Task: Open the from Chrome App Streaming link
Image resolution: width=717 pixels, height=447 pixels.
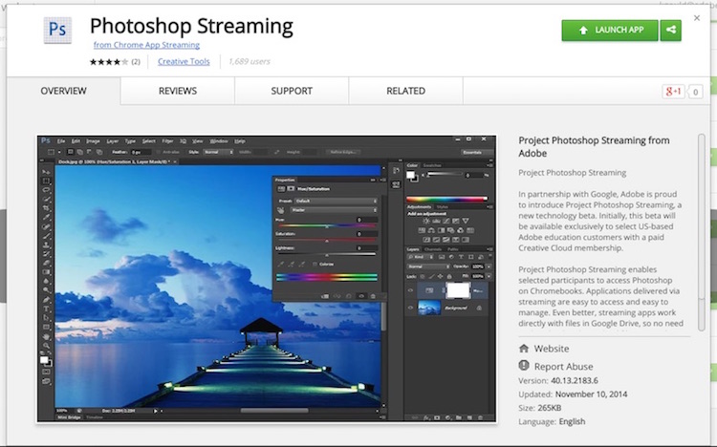Action: pyautogui.click(x=146, y=45)
